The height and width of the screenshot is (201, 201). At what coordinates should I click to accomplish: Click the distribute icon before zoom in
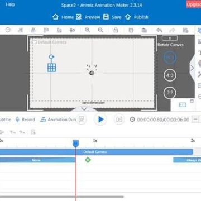[72, 30]
